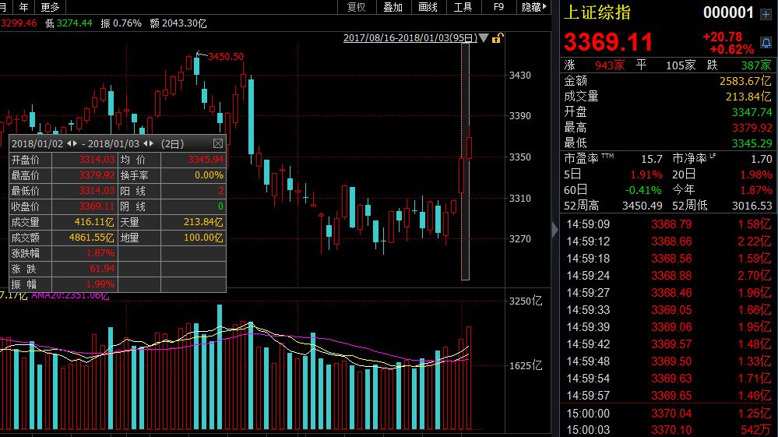Click the 开盘 value 3347.74
Viewport: 778px width, 437px height.
click(752, 112)
